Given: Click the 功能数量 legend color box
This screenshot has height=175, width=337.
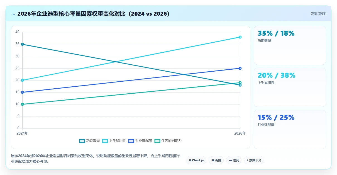Looking at the screenshot, I should (x=82, y=141).
